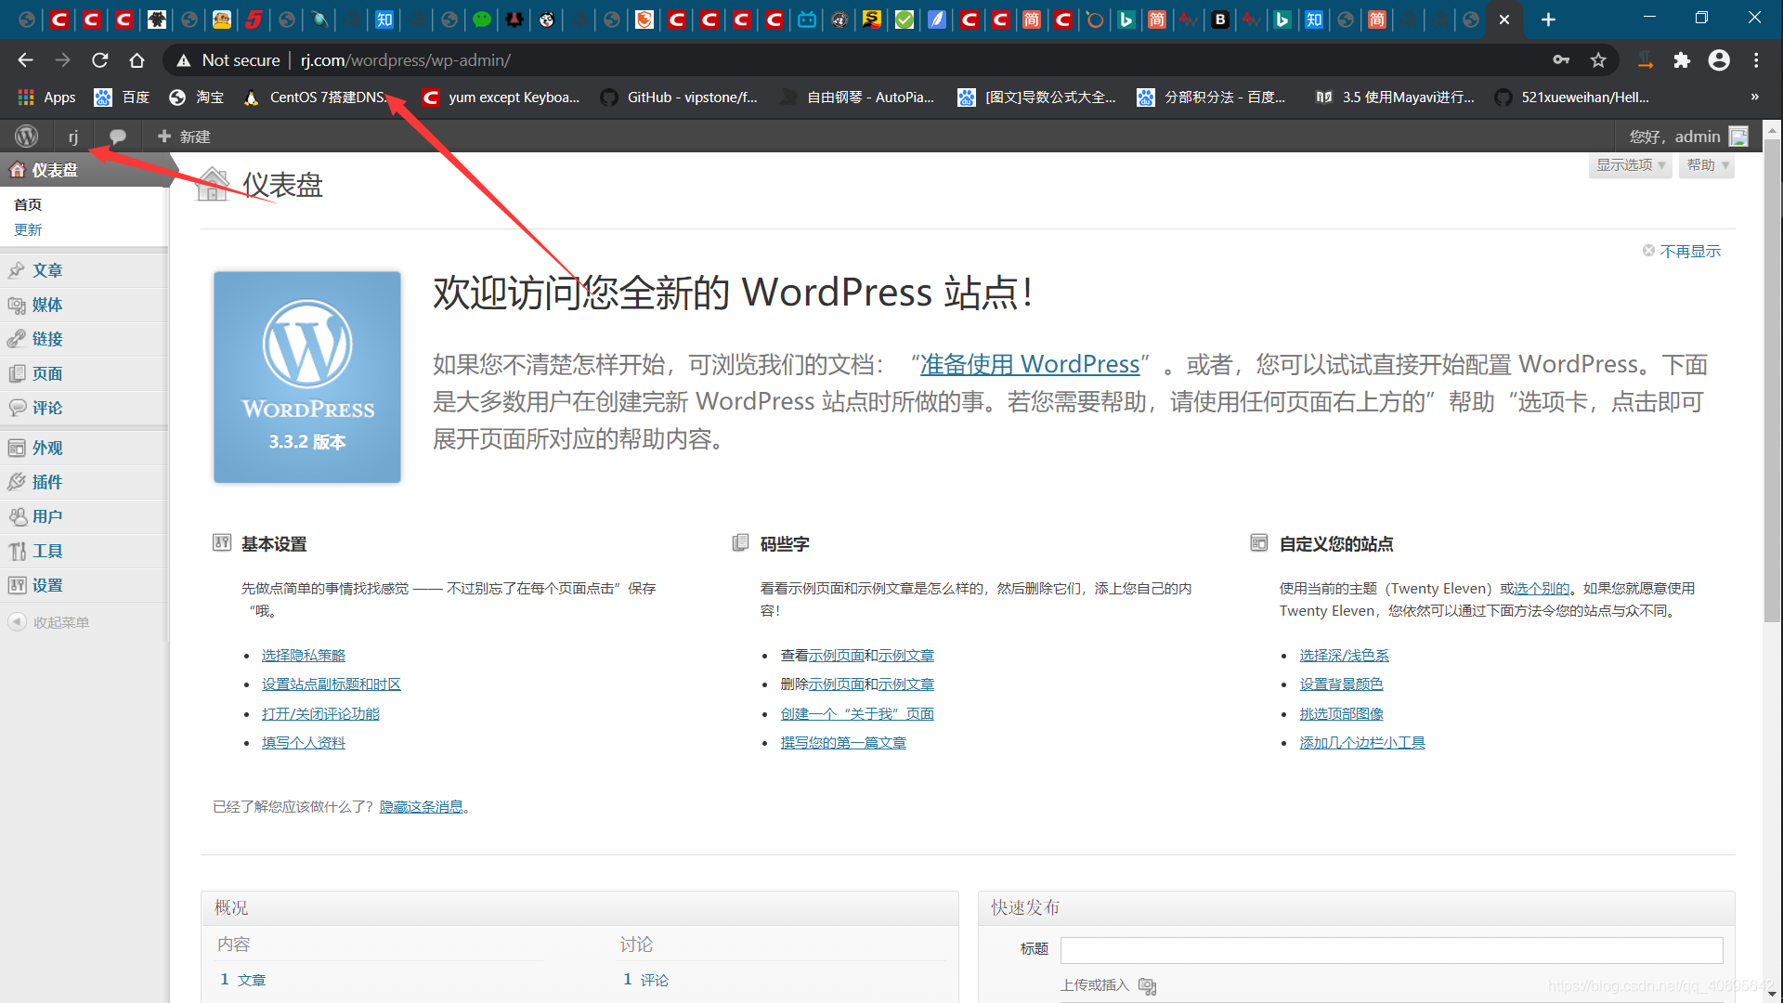Open 填写个人资料 link
The width and height of the screenshot is (1783, 1003).
click(x=303, y=743)
